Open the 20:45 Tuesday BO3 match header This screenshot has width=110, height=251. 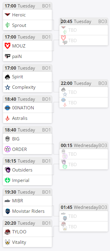[84, 22]
